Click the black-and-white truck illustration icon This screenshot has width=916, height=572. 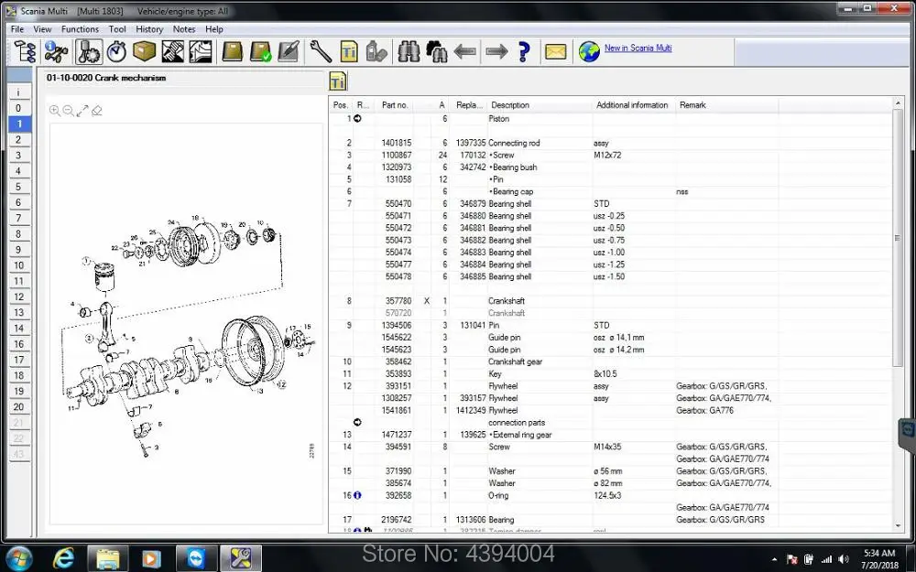[201, 51]
